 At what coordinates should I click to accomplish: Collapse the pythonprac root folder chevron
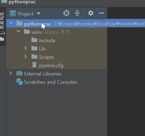[11, 23]
